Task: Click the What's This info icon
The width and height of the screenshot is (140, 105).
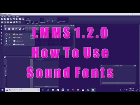Action: 20,19
